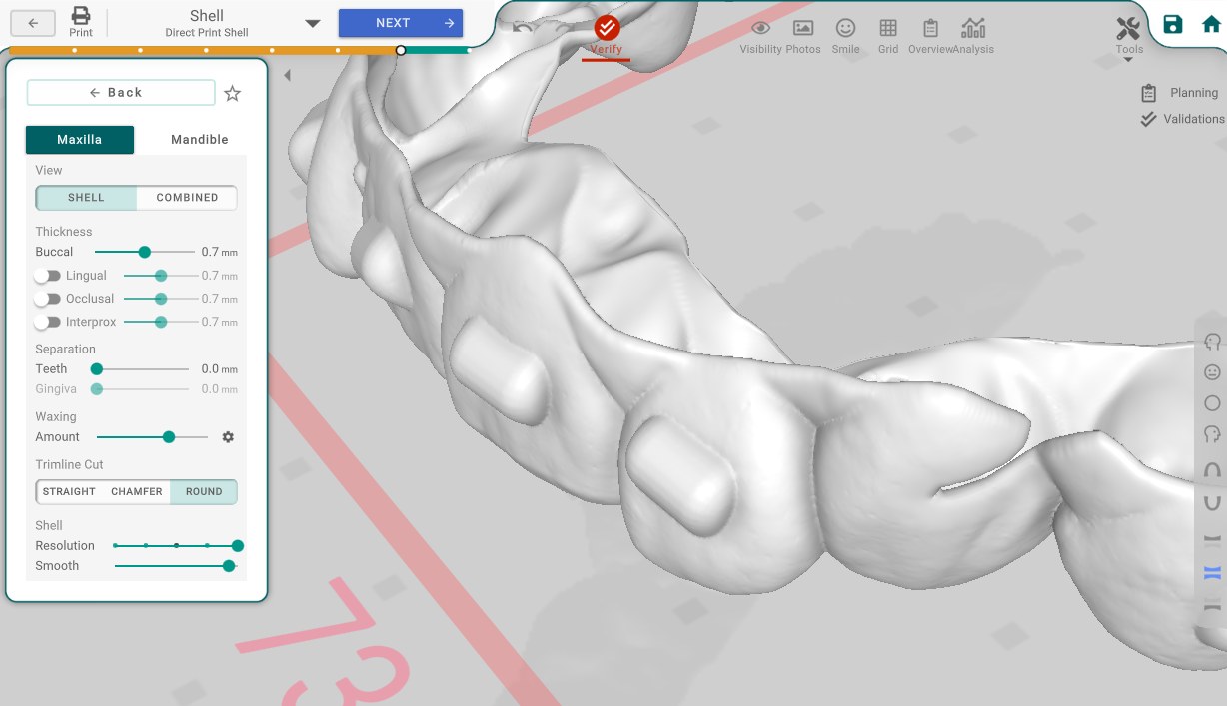This screenshot has width=1227, height=706.
Task: Click the Verify check icon
Action: coord(606,27)
